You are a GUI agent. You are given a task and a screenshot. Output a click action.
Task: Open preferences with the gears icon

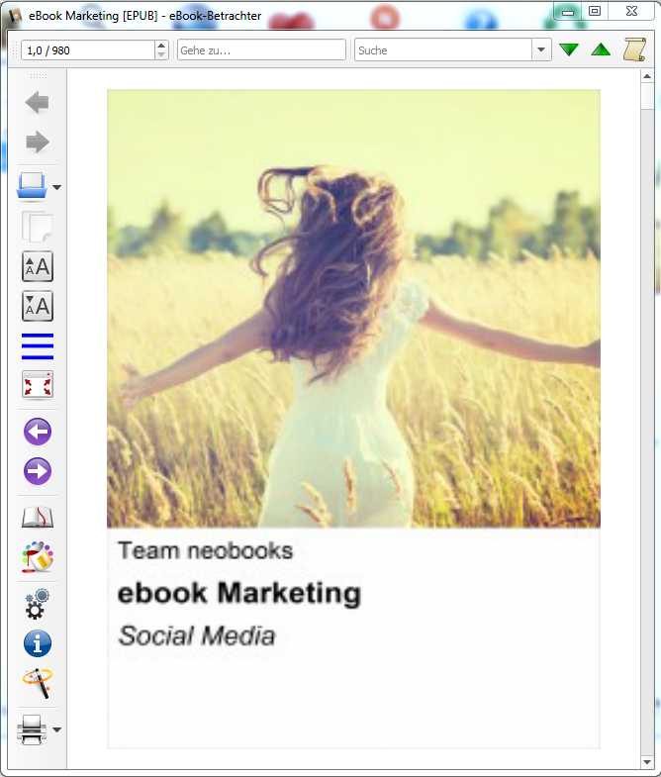[37, 602]
